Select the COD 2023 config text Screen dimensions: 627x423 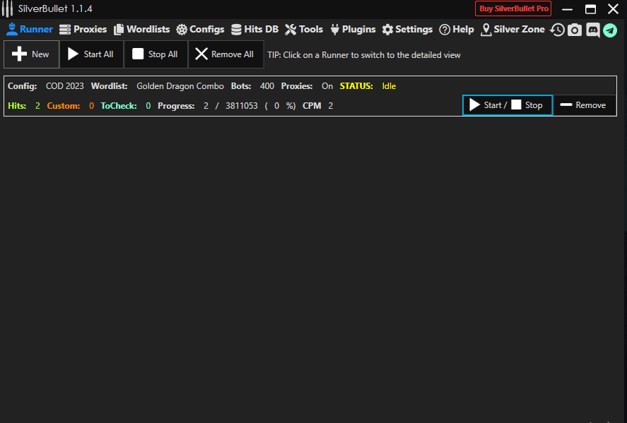65,86
